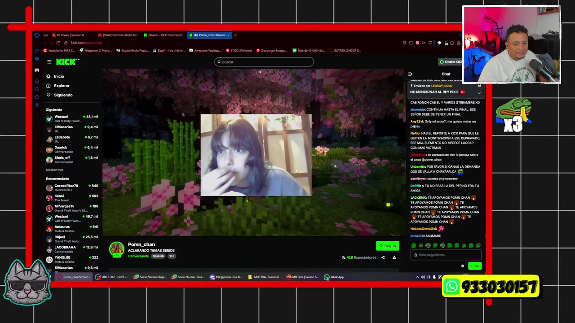Open MrVargasTv recommended channel
The image size is (575, 323).
pos(72,208)
